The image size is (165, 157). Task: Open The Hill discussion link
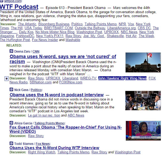point(17,28)
